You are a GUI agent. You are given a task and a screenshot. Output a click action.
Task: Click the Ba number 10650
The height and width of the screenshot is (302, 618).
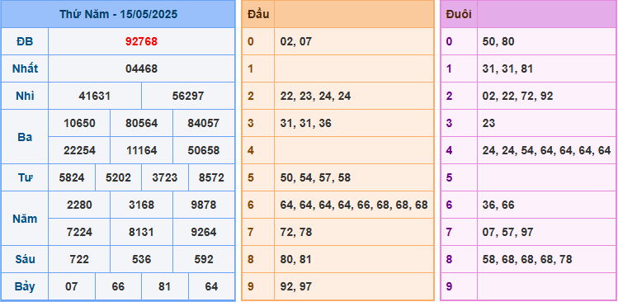[79, 123]
